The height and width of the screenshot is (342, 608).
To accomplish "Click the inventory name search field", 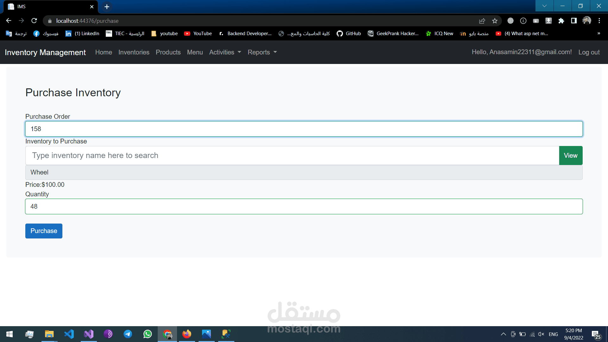I will coord(292,155).
